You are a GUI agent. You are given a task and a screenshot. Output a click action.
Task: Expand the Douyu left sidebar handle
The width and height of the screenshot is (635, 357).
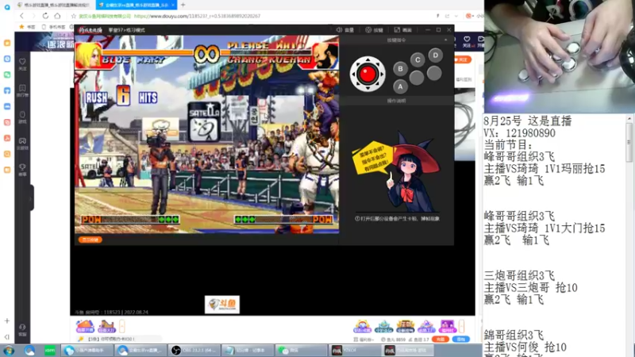(x=31, y=198)
